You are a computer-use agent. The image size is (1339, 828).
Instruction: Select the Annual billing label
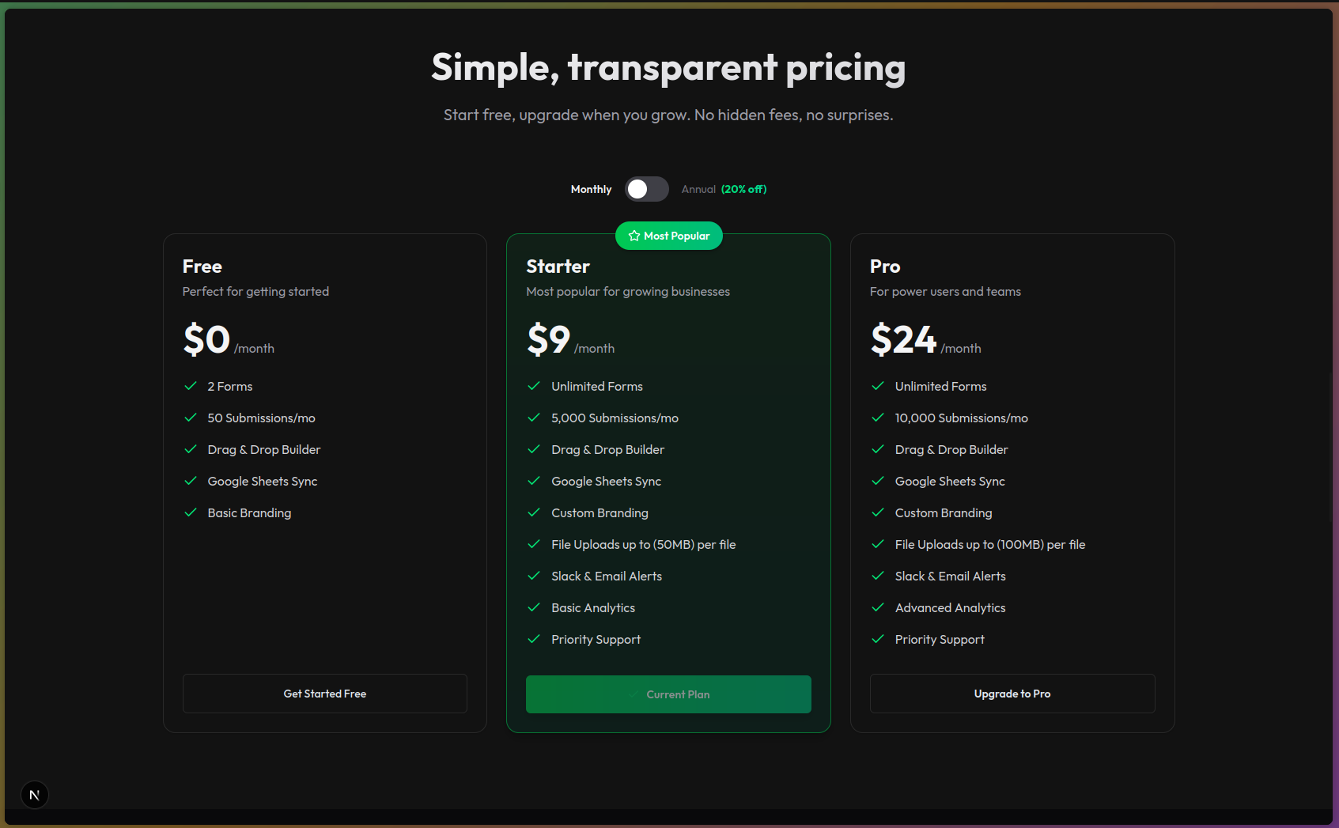(x=698, y=189)
